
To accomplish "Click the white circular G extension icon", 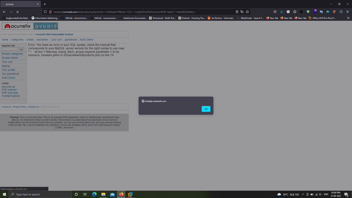I will [288, 12].
